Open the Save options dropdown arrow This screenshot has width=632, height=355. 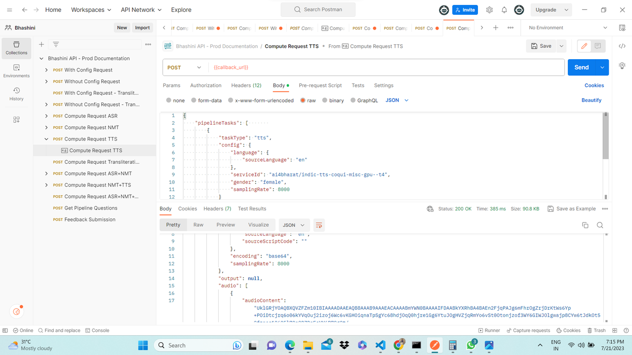pos(561,46)
